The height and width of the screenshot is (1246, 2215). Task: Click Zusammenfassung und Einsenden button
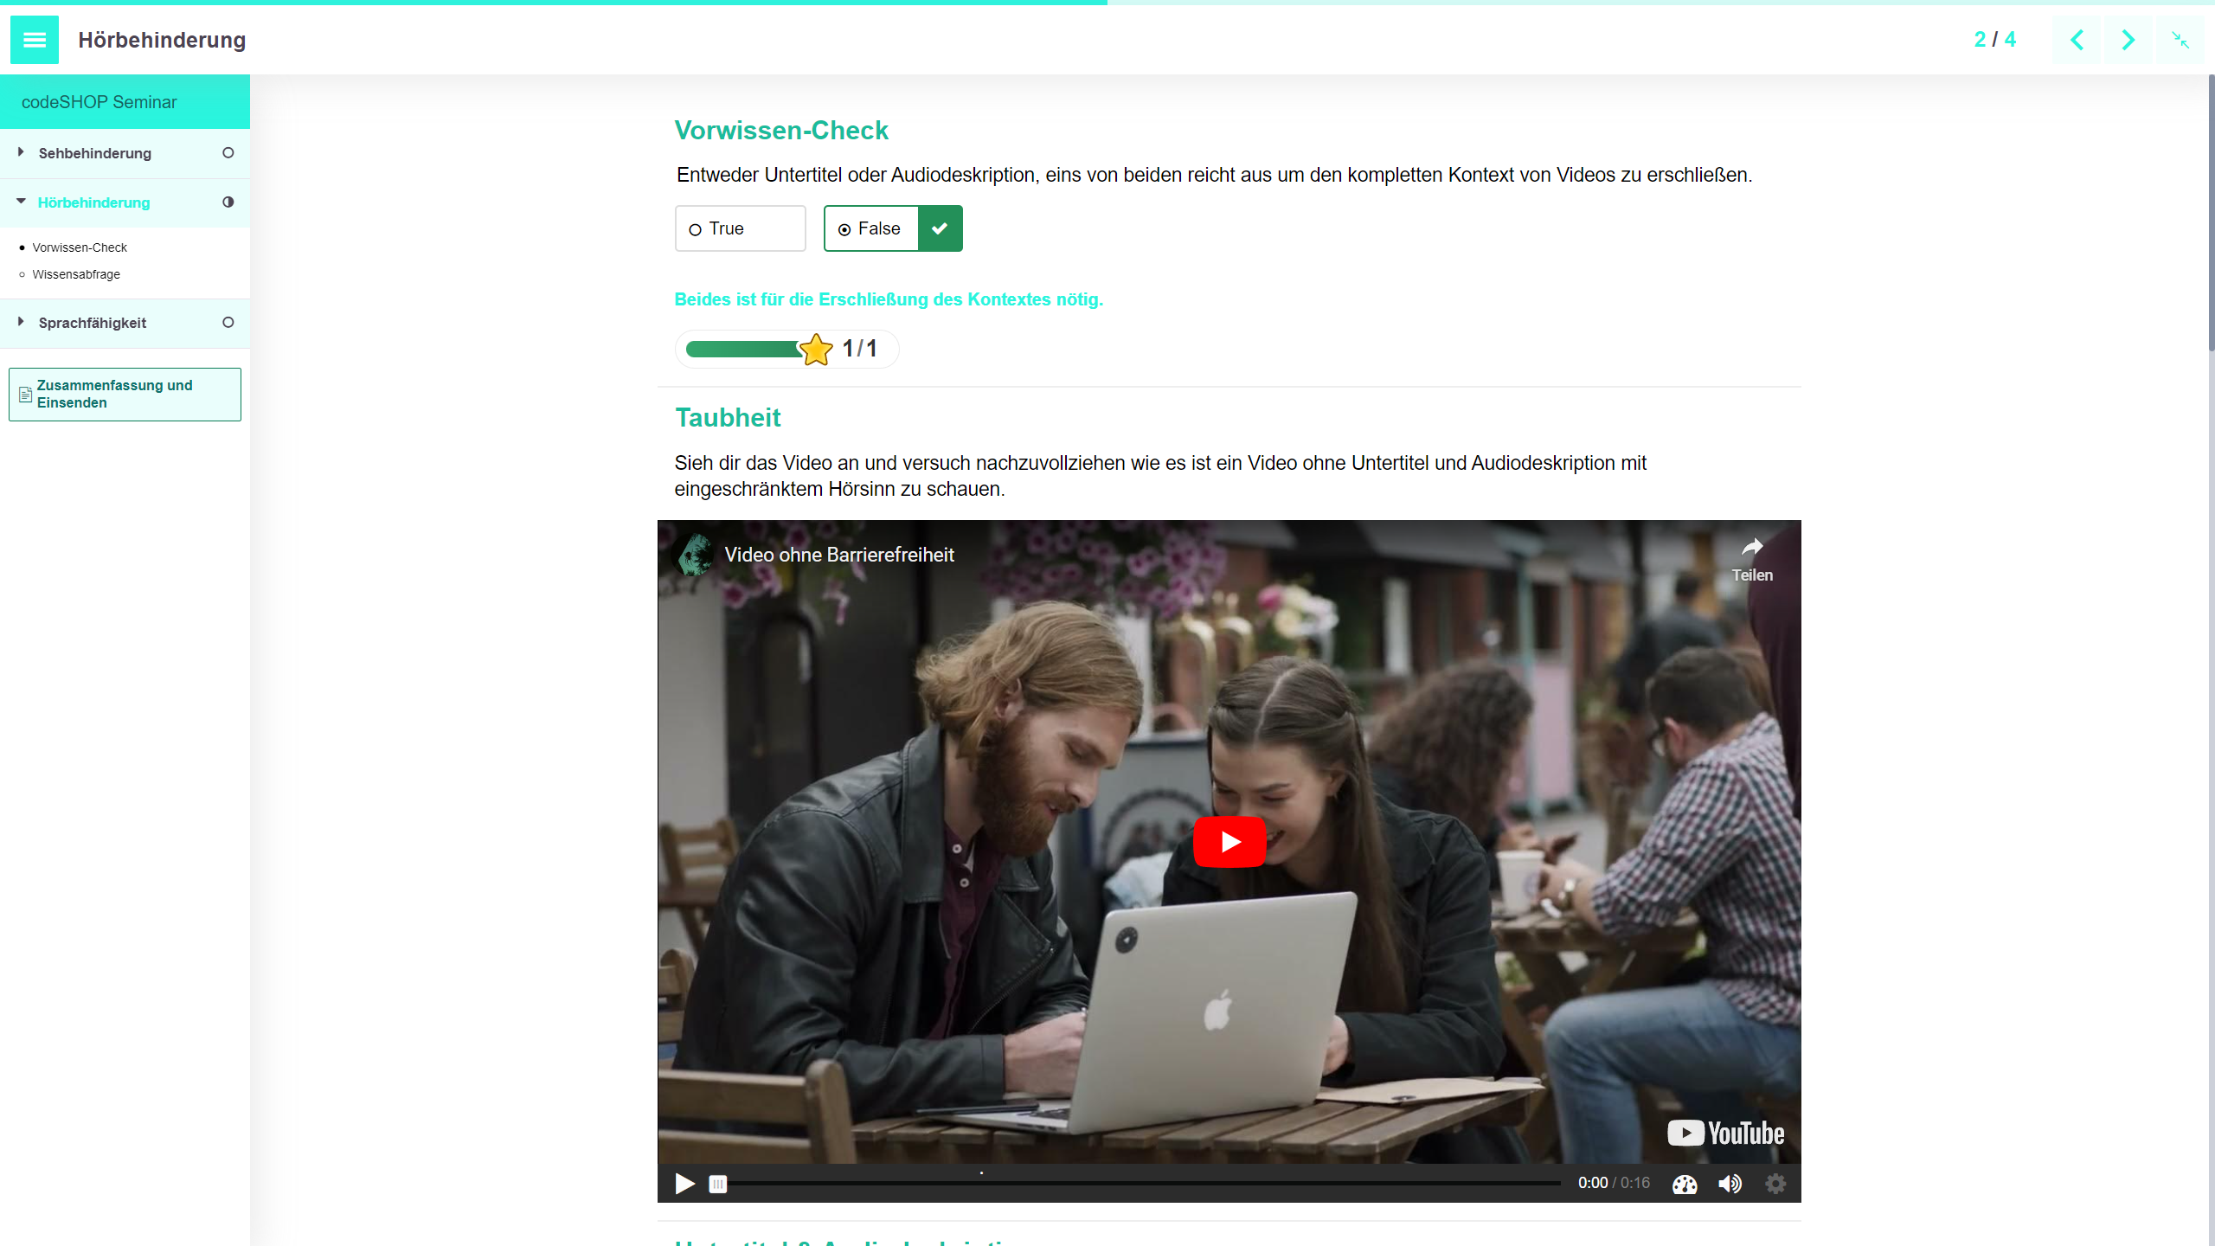[x=125, y=395]
